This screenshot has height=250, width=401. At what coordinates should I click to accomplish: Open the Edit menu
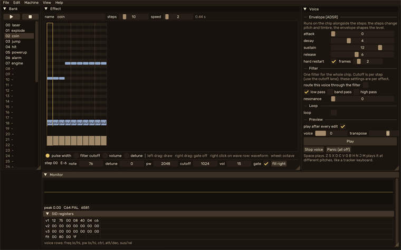[17, 3]
